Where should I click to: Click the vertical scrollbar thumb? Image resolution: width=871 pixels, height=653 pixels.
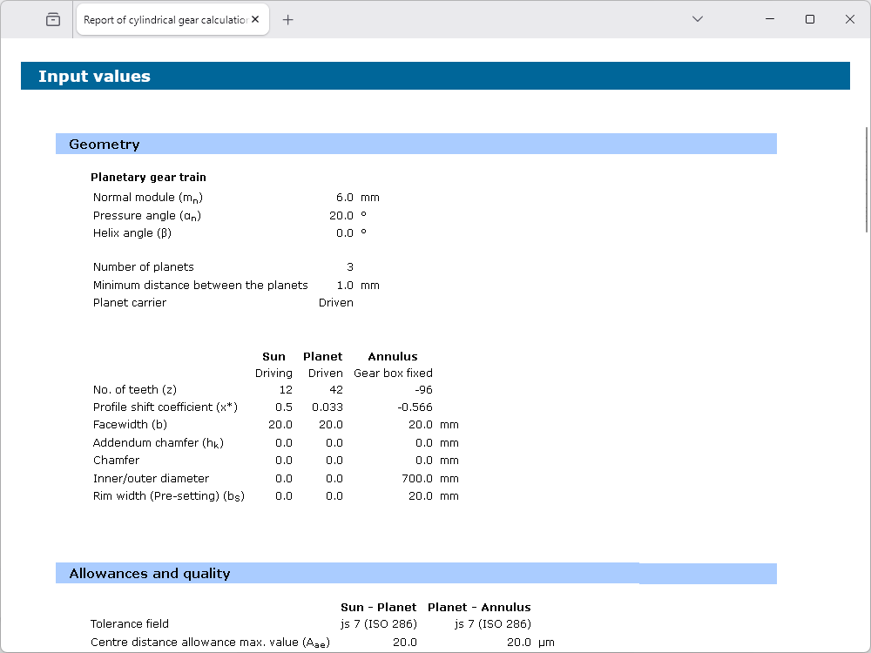click(x=866, y=178)
